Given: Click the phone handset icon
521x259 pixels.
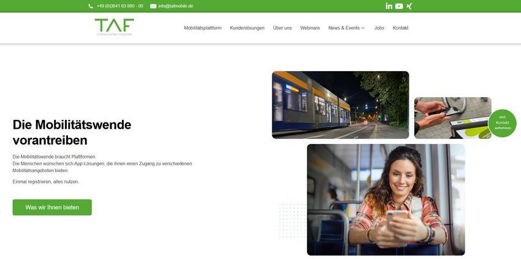Looking at the screenshot, I should tap(91, 6).
